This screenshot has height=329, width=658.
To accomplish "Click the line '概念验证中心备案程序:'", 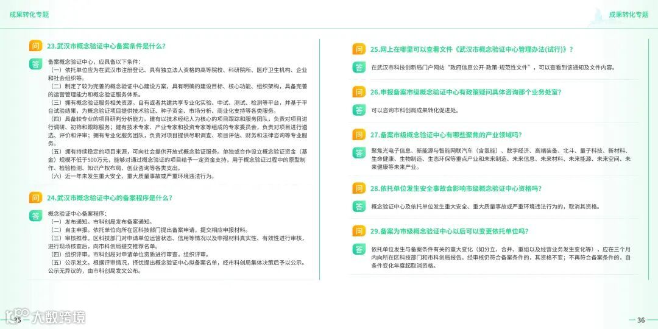I will 77,214.
